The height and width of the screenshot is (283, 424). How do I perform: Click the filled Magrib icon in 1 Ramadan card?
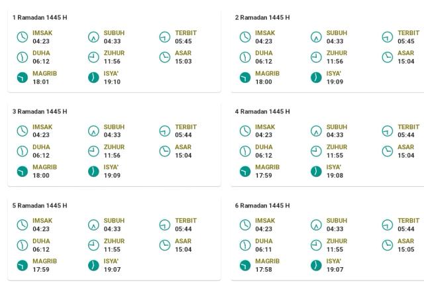coord(23,78)
